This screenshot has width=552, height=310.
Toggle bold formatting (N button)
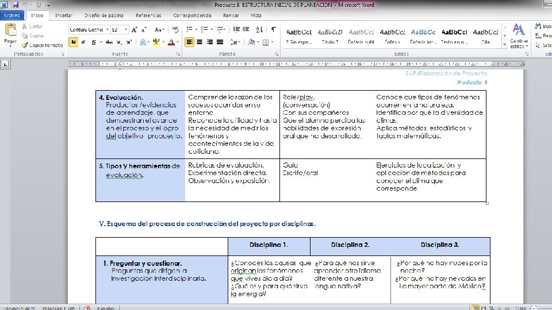coord(73,42)
